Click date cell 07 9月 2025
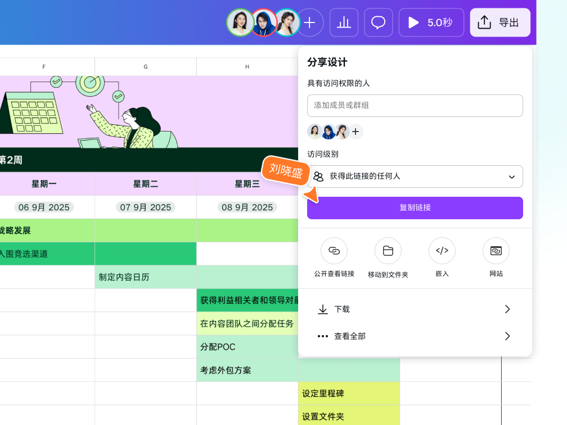Screen dimensions: 567x425 145,207
